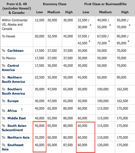Select Southeast Asia's 60,000 first class low
The width and height of the screenshot is (135, 153).
coord(82,145)
